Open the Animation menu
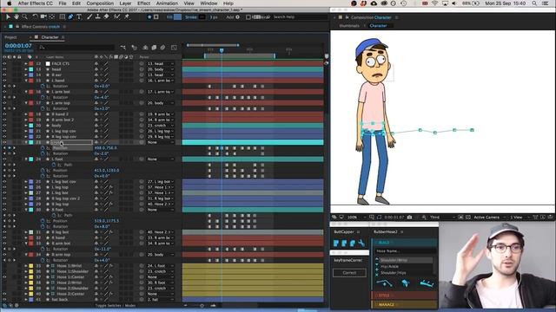Image resolution: width=556 pixels, height=312 pixels. (167, 3)
